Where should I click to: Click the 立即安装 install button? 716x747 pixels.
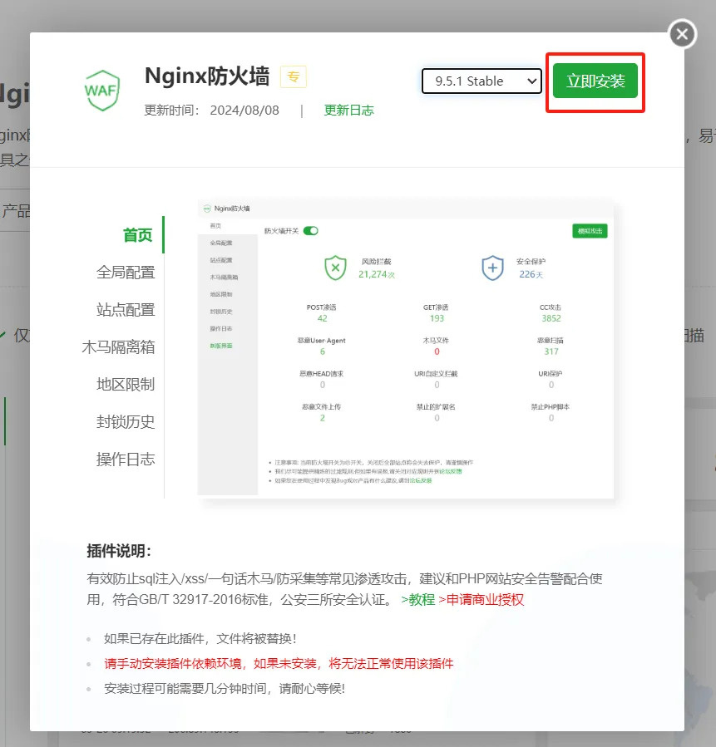coord(595,82)
